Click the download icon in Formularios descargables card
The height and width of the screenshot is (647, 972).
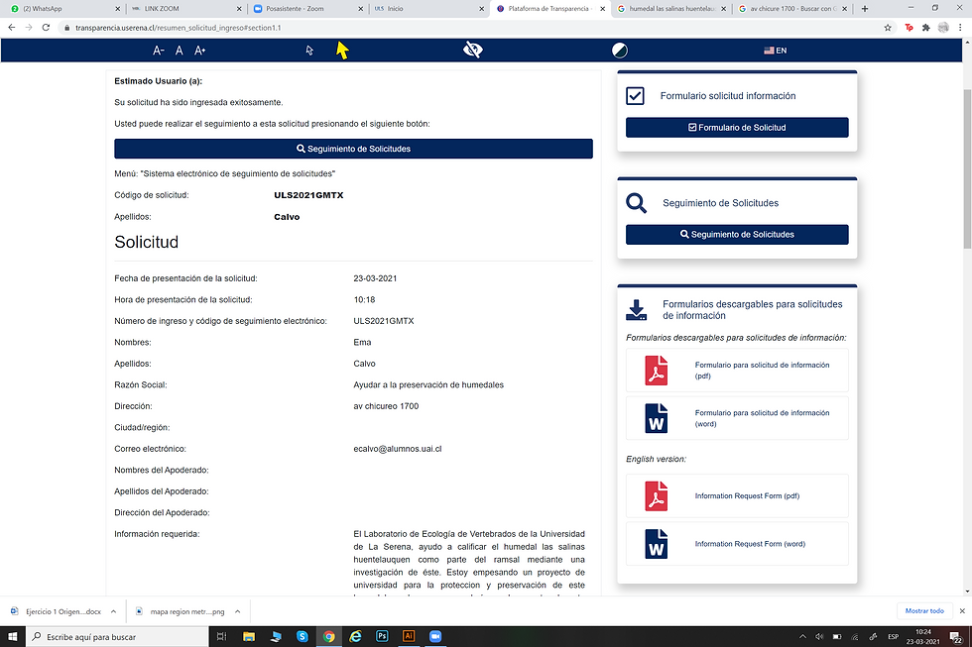tap(636, 309)
